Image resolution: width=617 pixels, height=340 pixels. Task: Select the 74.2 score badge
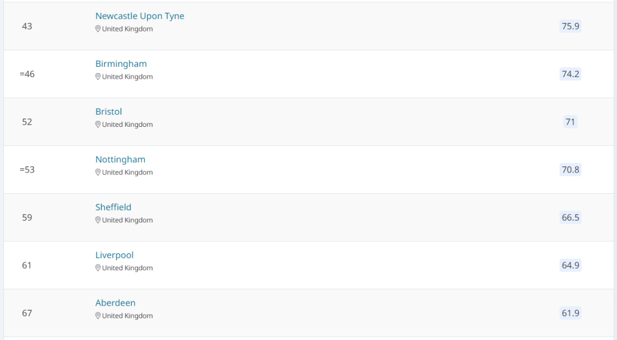click(570, 74)
